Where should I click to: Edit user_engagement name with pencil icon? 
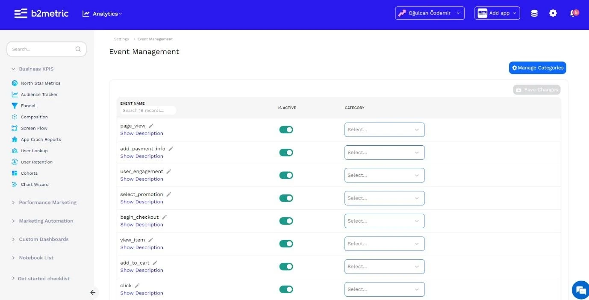(169, 171)
